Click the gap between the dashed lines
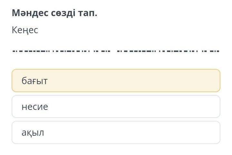Screen dimensions: 232x155 pyautogui.click(x=114, y=51)
